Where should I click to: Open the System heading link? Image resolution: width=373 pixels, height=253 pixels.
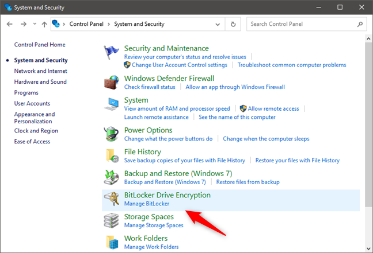[x=136, y=100]
